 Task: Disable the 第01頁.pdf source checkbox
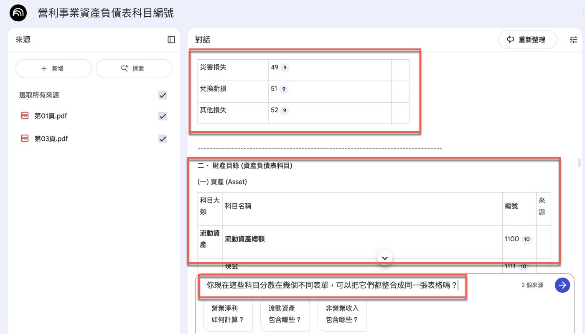[x=163, y=116]
